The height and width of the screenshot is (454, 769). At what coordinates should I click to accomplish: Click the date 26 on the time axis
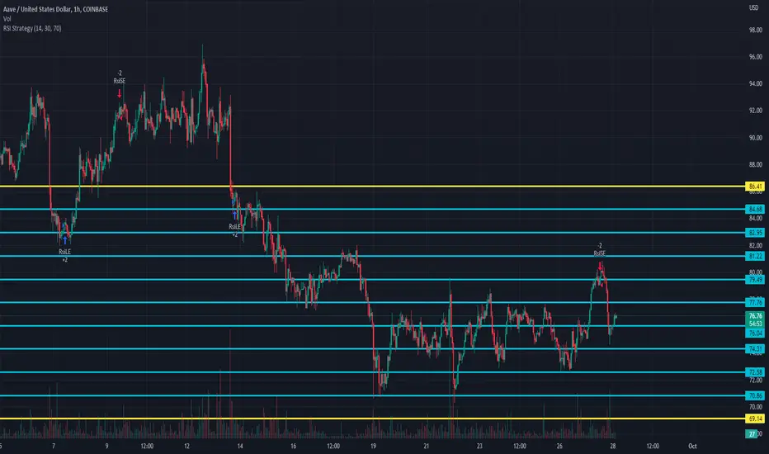[559, 446]
